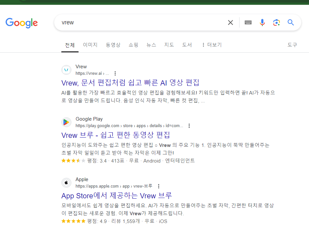Open Google Lens image search
Screen dimensions: 309x237
277,22
